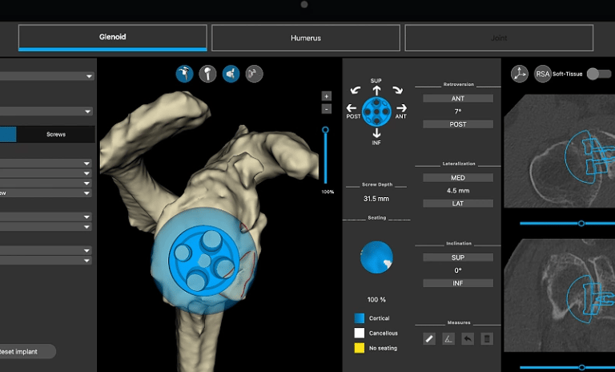Screen dimensions: 615x372
Task: Open the last dropdown above Reset implant
Action: coord(46,261)
